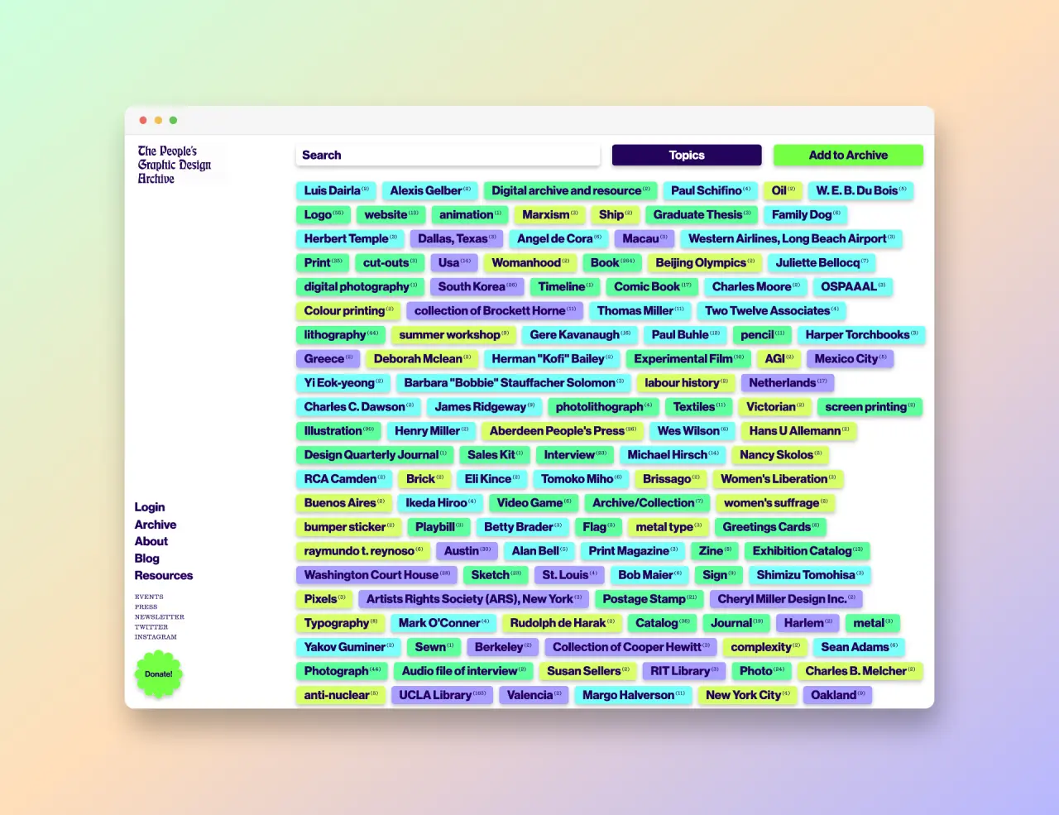1059x815 pixels.
Task: Open the Harper Torchbooks tag
Action: pyautogui.click(x=861, y=334)
